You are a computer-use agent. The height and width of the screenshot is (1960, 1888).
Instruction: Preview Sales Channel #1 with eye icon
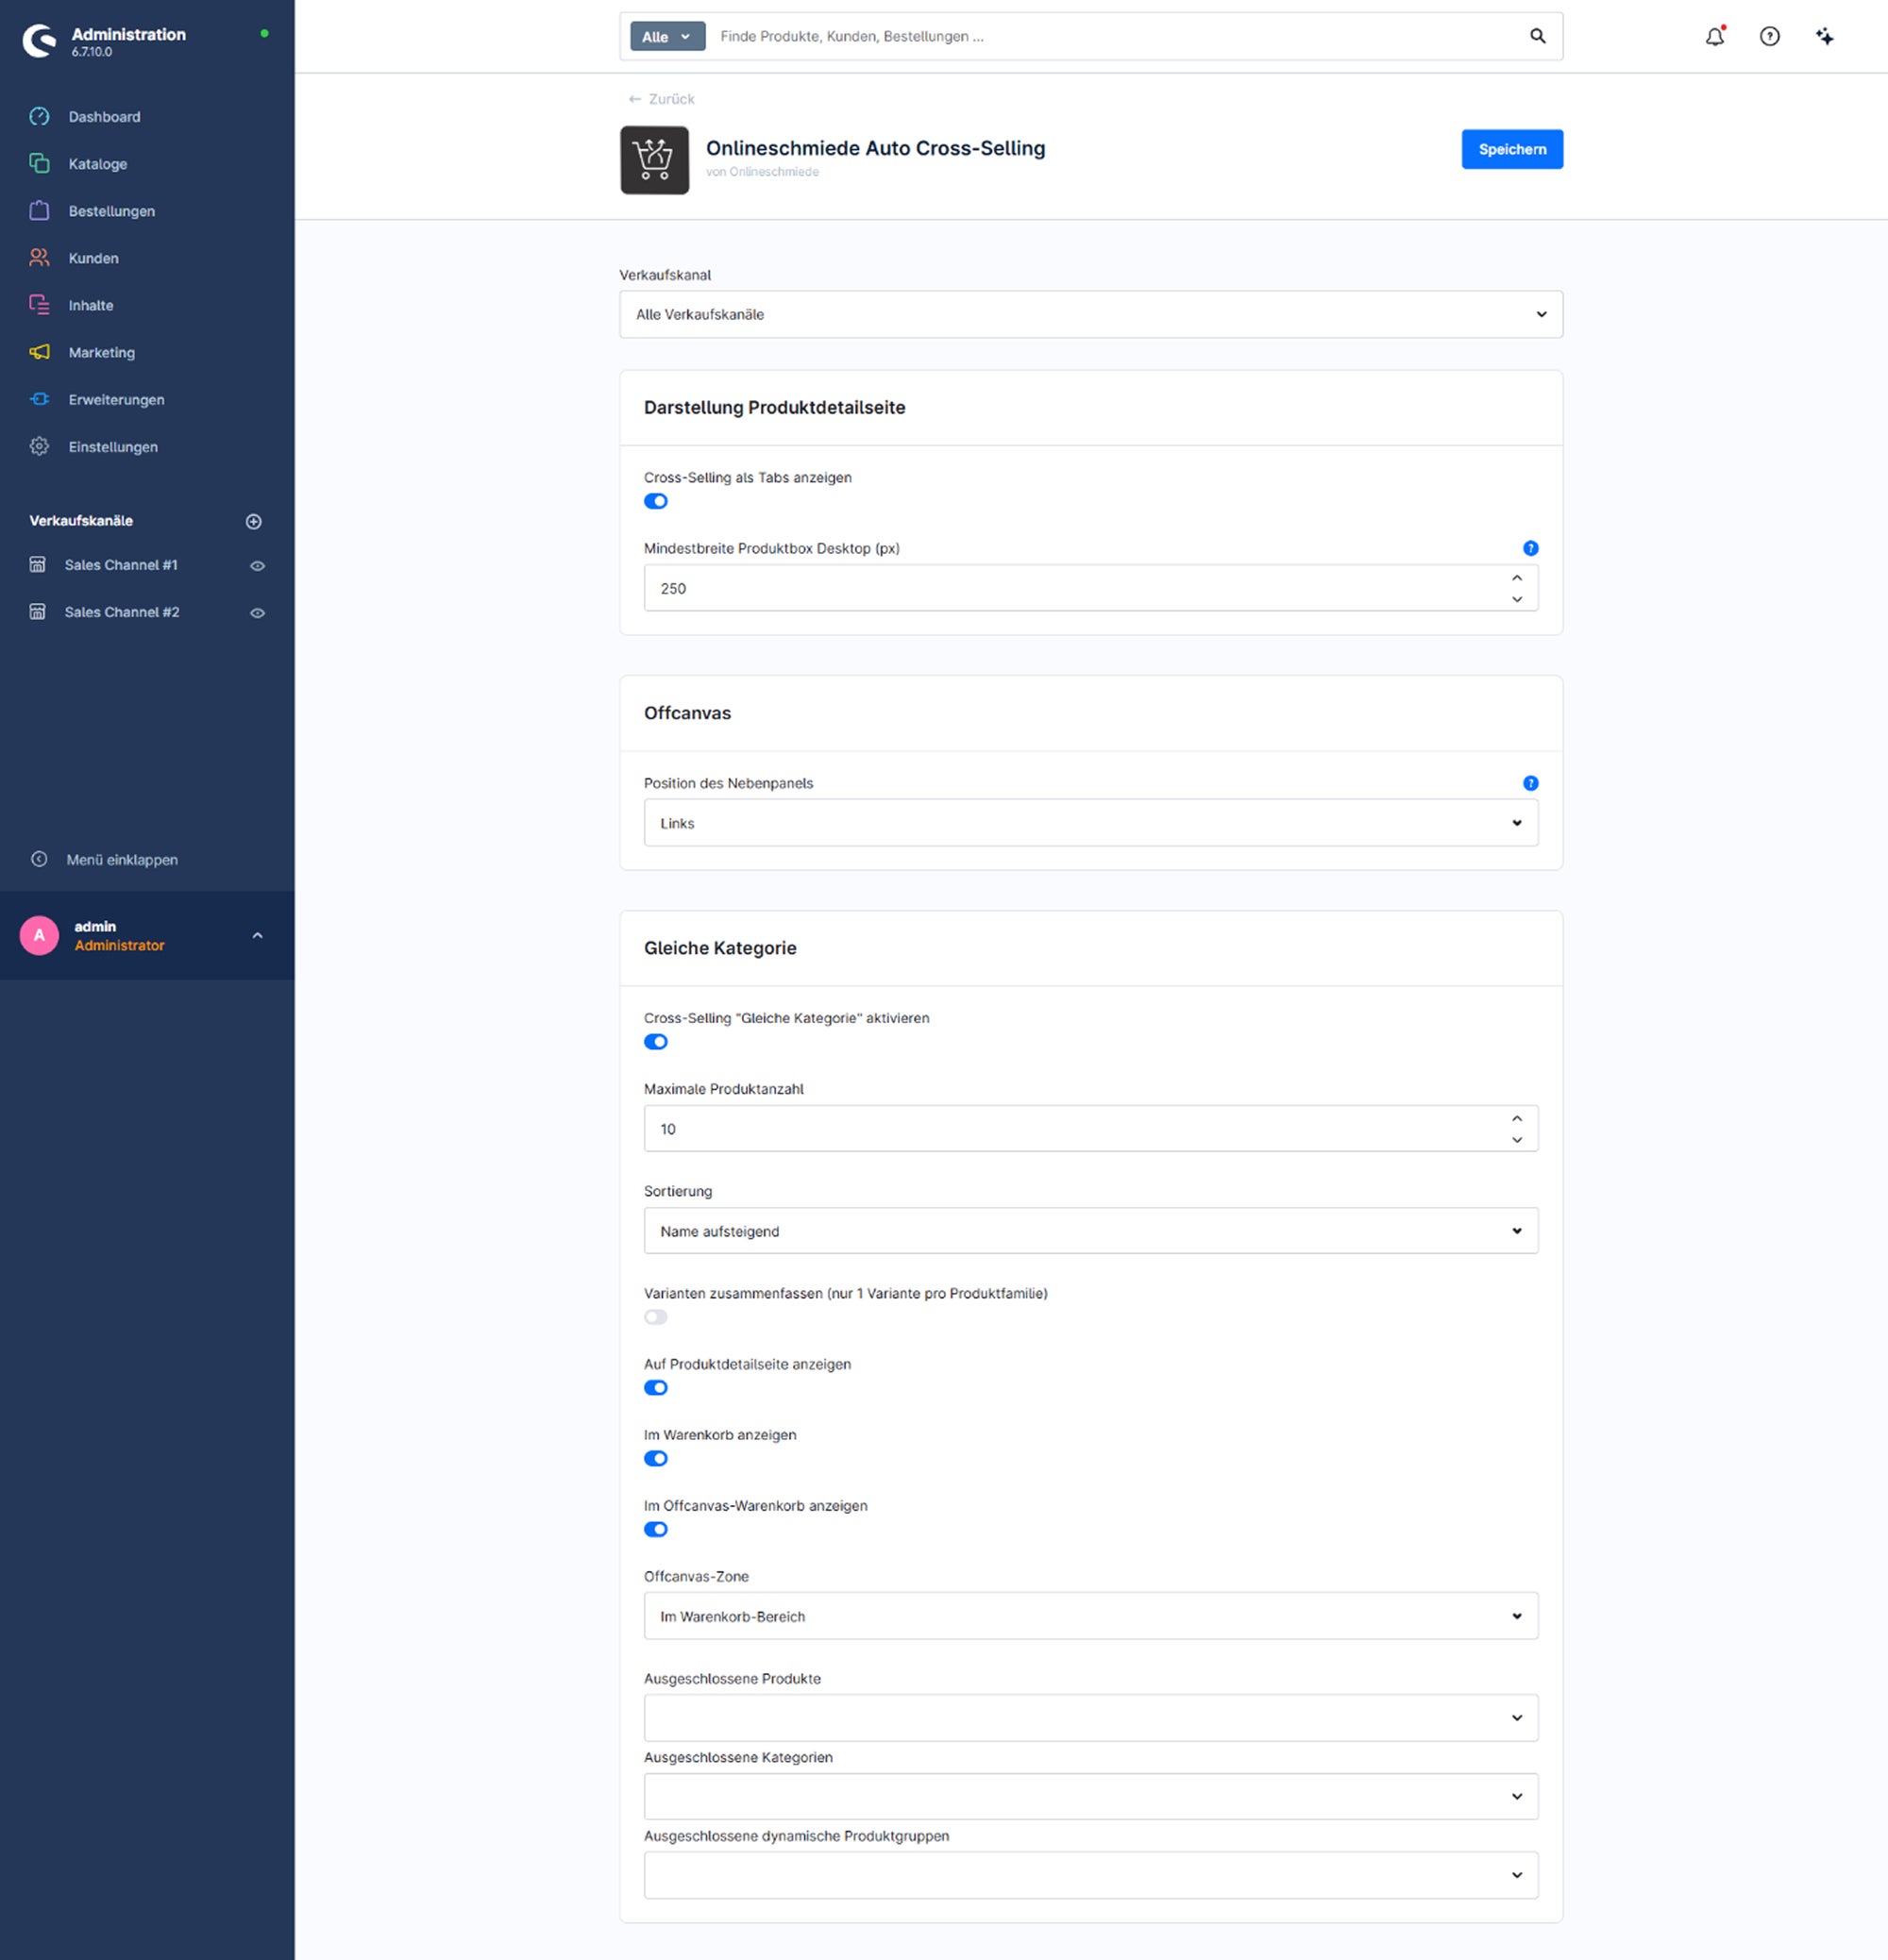[257, 566]
